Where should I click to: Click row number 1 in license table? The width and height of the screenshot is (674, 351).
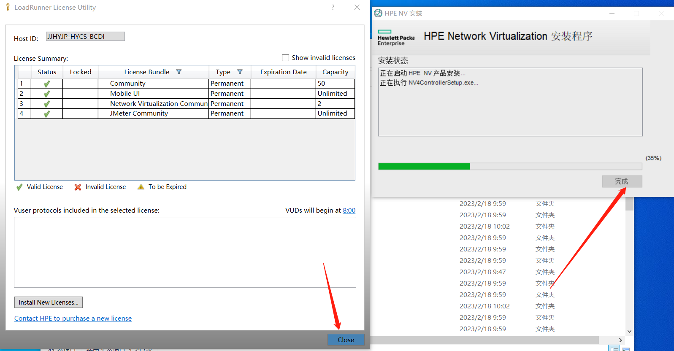pos(22,84)
